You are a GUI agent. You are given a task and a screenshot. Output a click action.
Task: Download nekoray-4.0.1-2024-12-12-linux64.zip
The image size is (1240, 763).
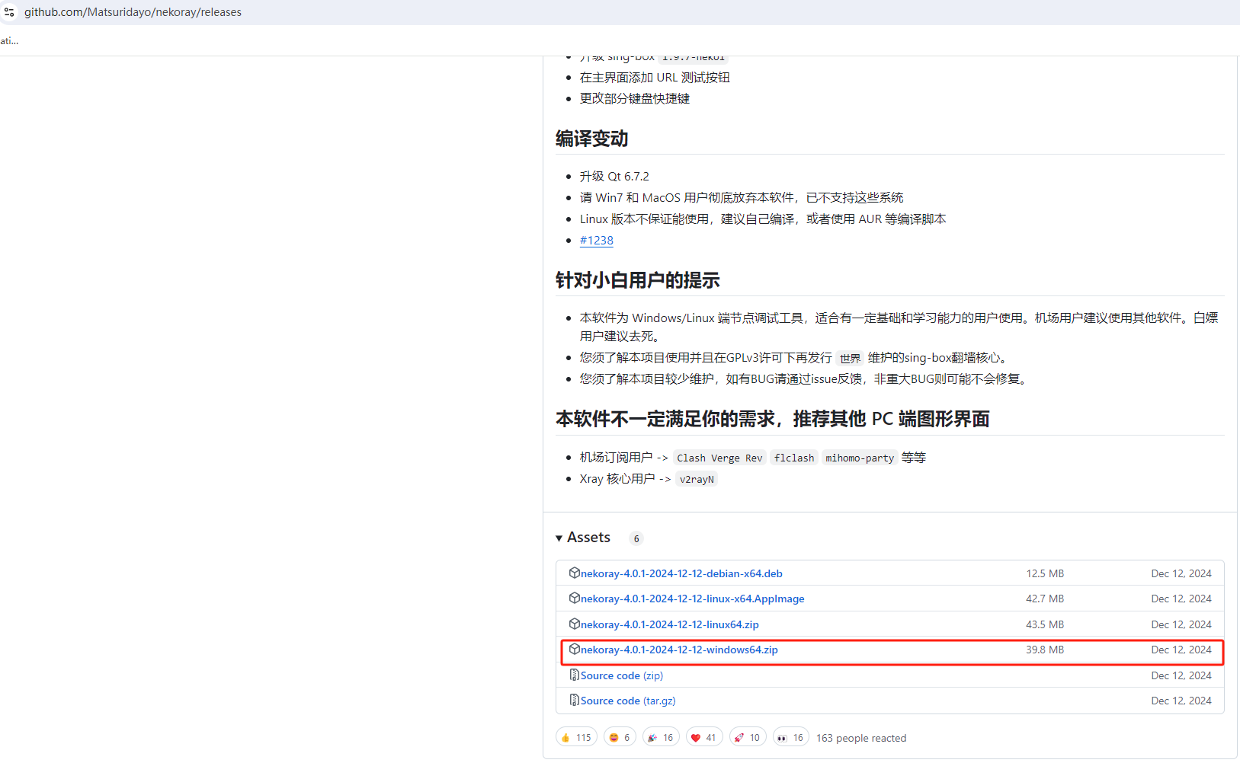[670, 624]
